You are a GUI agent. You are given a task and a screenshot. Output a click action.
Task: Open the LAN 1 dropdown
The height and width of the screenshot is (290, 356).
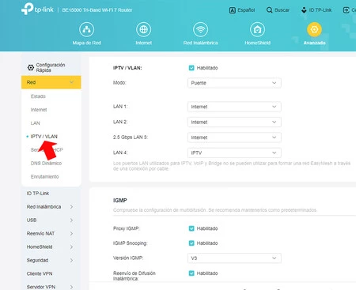pyautogui.click(x=234, y=107)
